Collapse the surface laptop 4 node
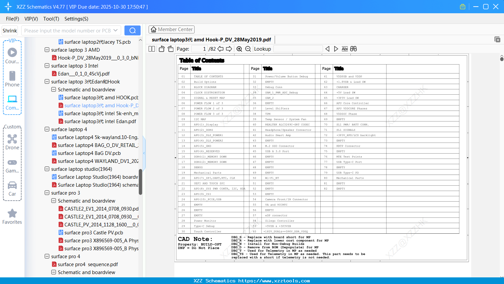Screen dimensions: 504x284 coord(47,129)
